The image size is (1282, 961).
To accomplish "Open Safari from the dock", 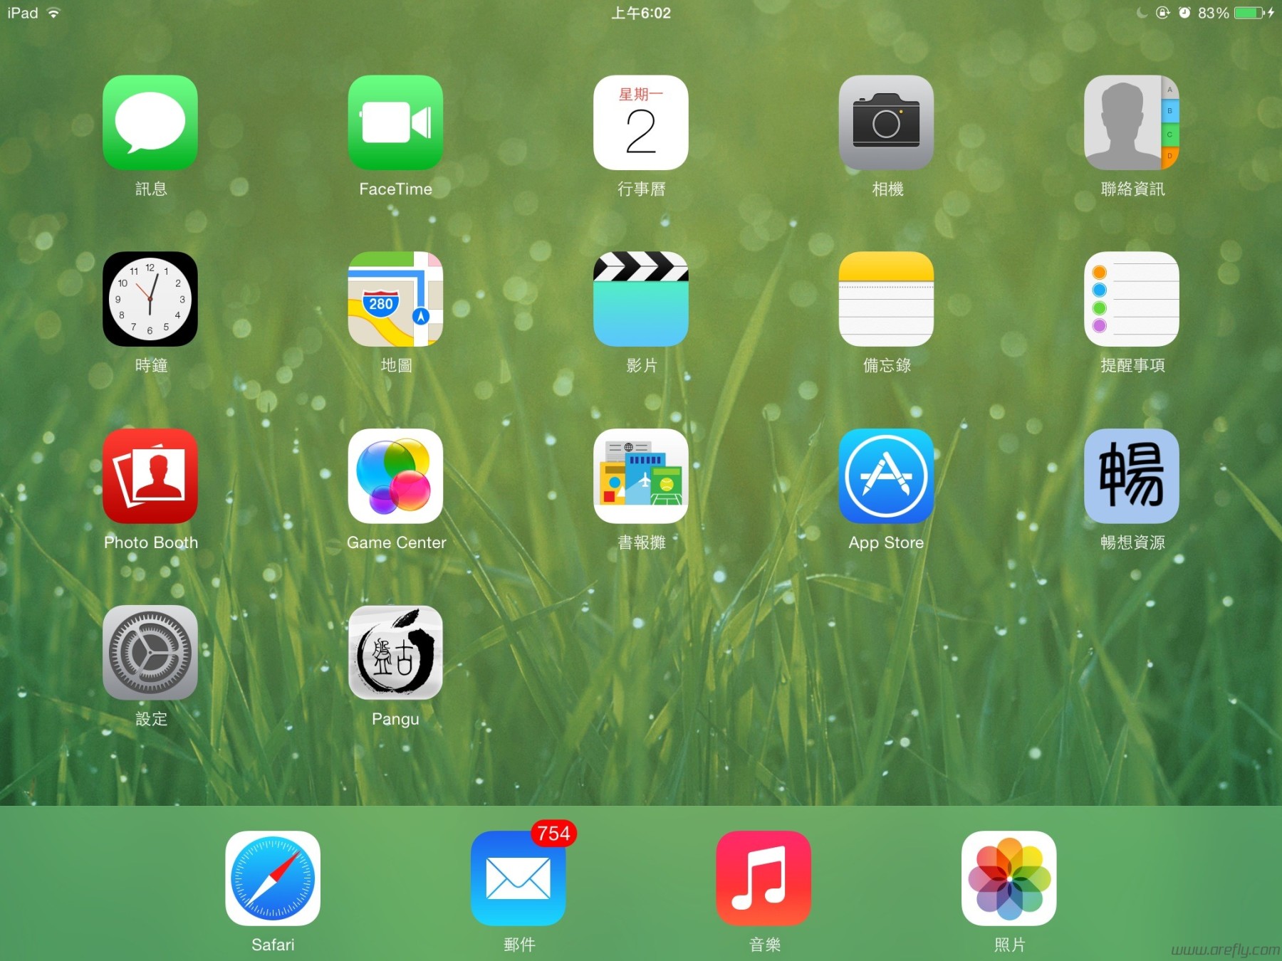I will (273, 879).
